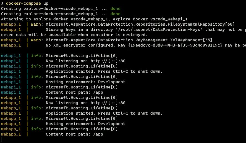246x143 pixels.
Task: Click the green done after webapp_1
Action: click(115, 14)
